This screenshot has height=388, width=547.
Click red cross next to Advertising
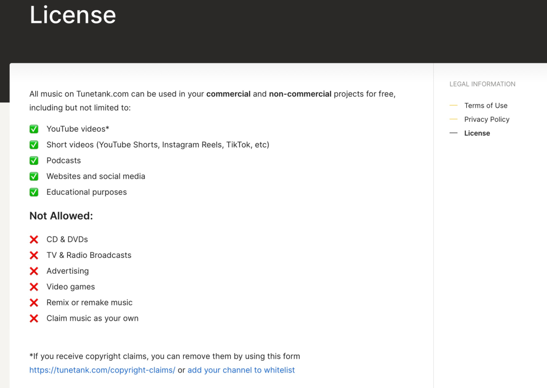pyautogui.click(x=34, y=271)
